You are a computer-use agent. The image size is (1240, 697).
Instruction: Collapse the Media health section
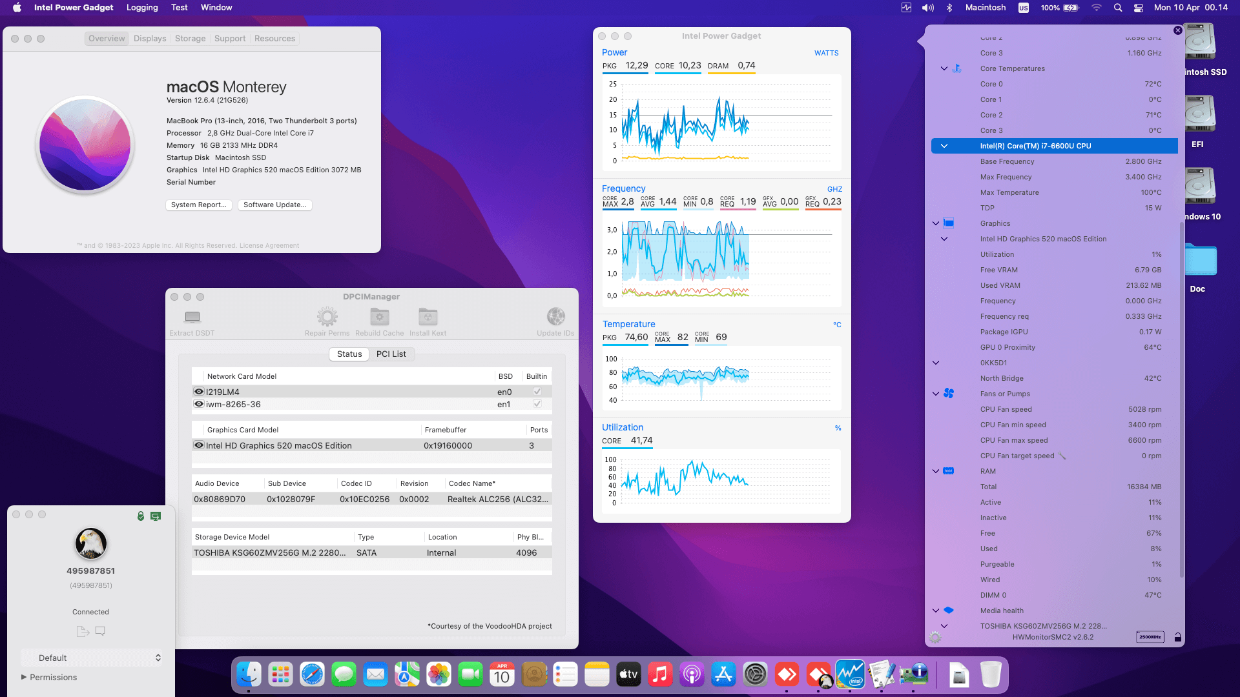click(936, 611)
